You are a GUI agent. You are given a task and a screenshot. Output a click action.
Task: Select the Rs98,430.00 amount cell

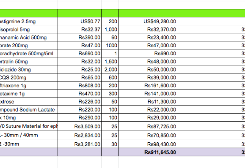(x=148, y=144)
